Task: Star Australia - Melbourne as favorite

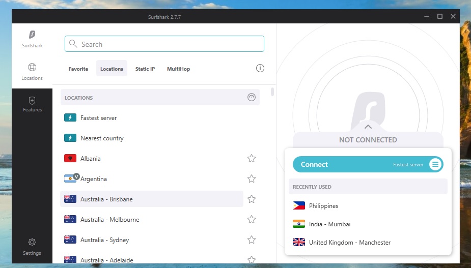Action: (252, 219)
